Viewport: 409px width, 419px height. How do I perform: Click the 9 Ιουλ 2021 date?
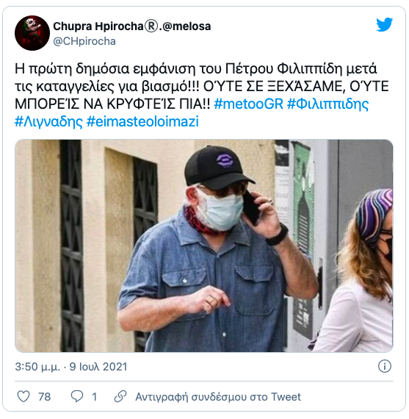pos(98,367)
